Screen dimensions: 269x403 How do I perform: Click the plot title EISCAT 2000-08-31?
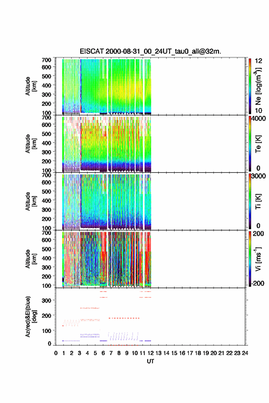click(150, 51)
